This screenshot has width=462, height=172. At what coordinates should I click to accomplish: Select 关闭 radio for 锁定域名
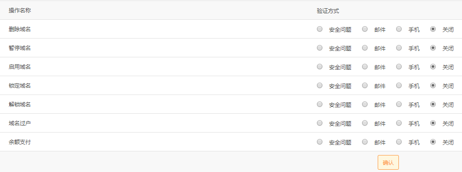click(433, 85)
